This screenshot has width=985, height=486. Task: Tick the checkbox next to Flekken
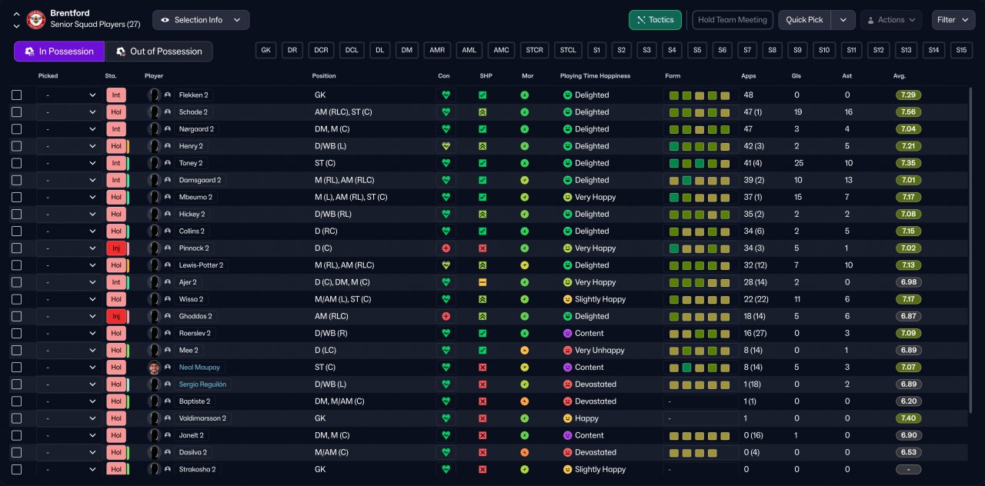(x=17, y=95)
